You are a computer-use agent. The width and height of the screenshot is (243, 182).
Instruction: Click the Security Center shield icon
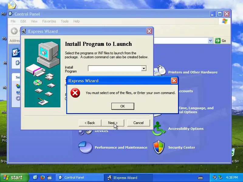point(159,147)
